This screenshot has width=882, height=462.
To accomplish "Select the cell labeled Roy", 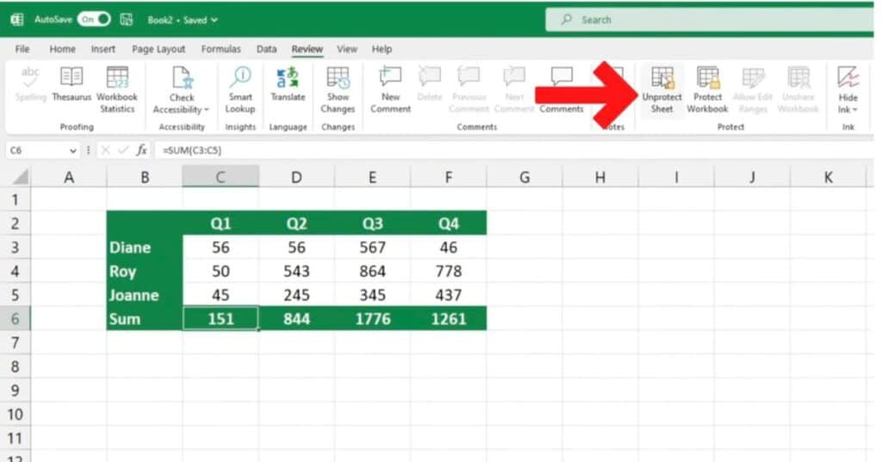I will (x=145, y=272).
